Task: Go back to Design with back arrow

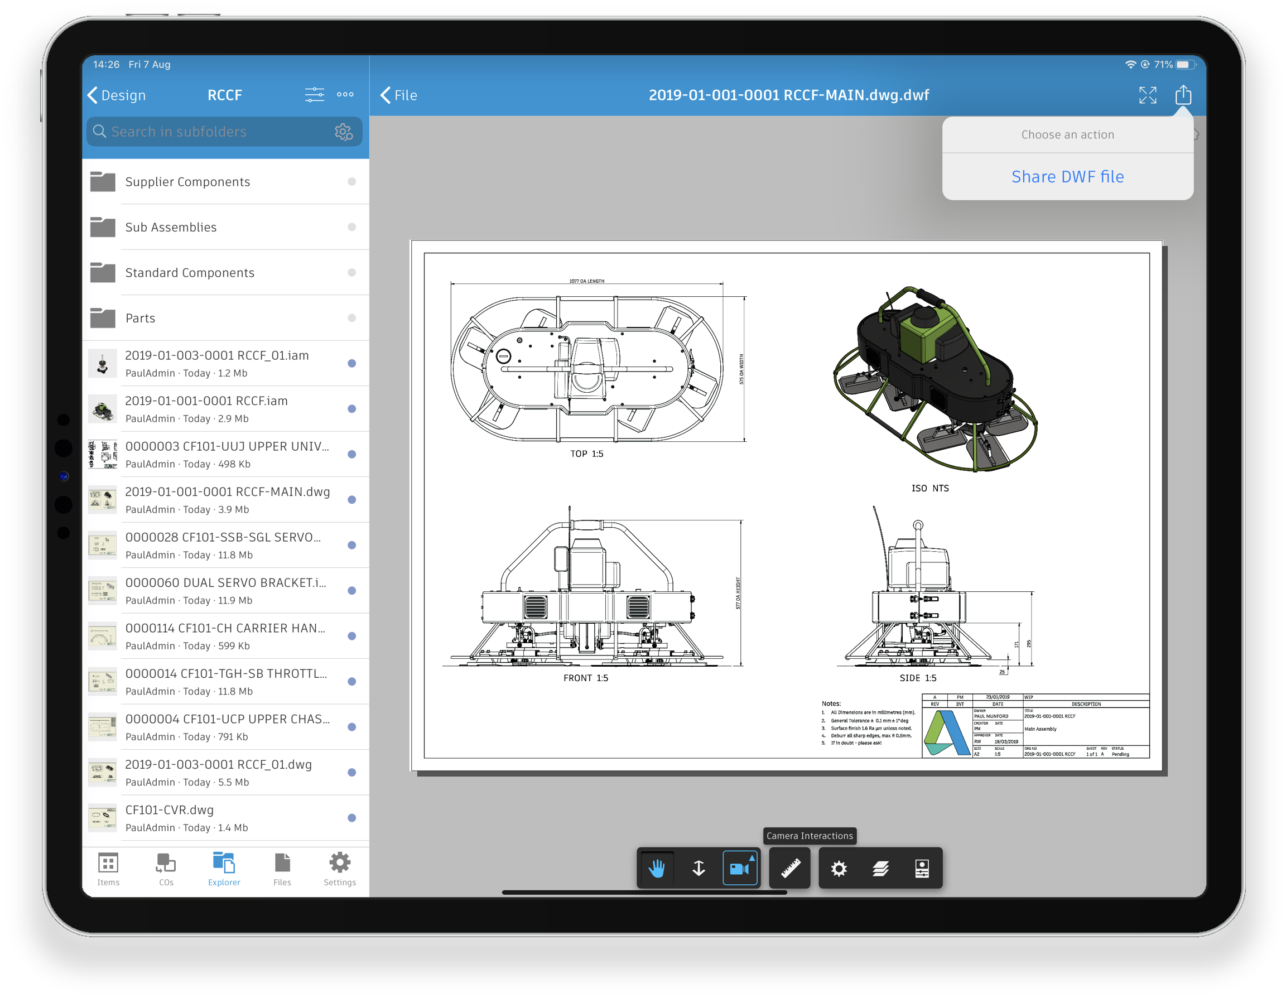Action: [115, 95]
